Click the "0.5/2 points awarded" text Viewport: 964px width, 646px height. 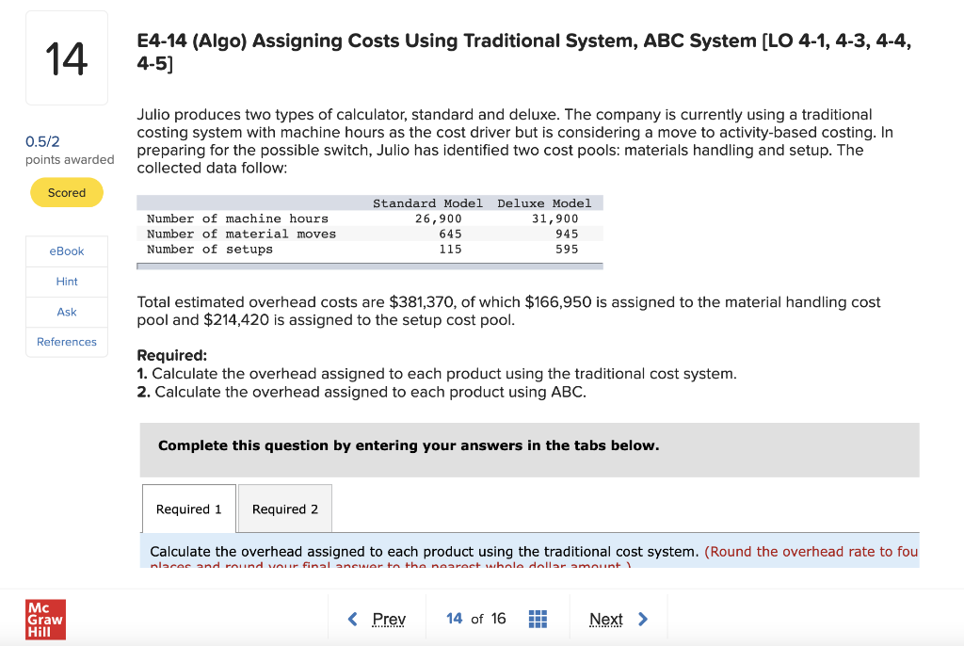click(67, 149)
